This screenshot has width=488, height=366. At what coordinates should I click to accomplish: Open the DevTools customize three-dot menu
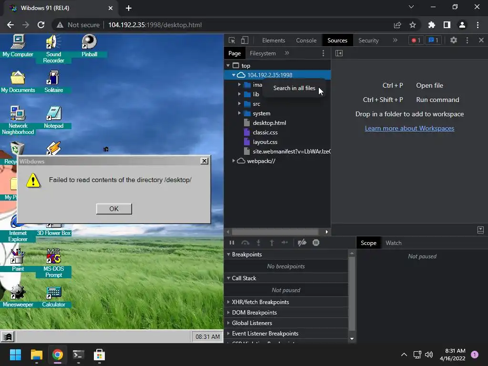click(467, 40)
